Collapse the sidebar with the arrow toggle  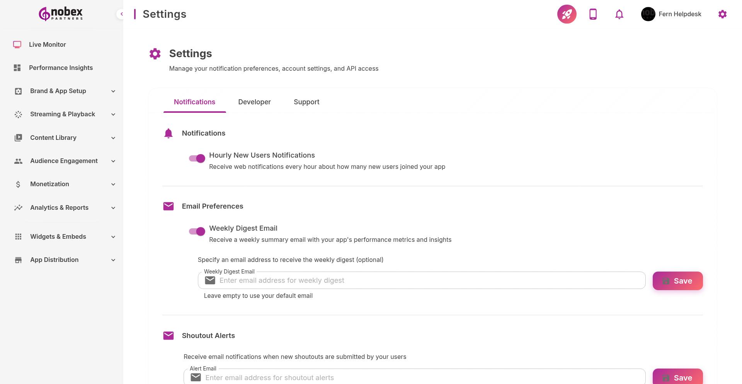(x=121, y=14)
